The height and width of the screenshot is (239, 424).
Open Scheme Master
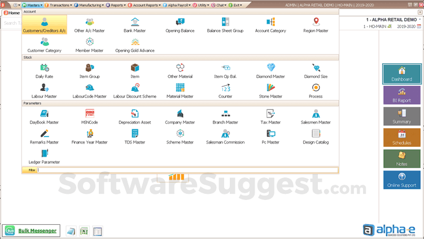pos(180,137)
